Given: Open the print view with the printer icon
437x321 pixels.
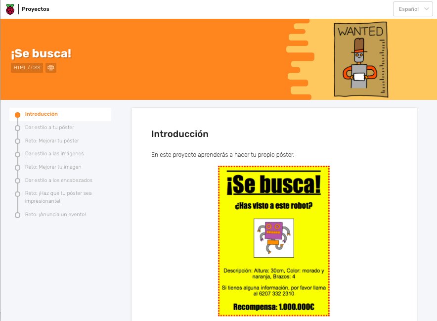Looking at the screenshot, I should tap(50, 68).
